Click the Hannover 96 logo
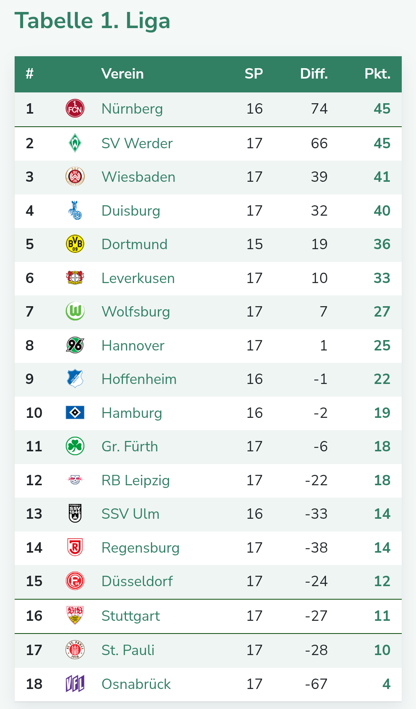The image size is (416, 709). coord(75,345)
